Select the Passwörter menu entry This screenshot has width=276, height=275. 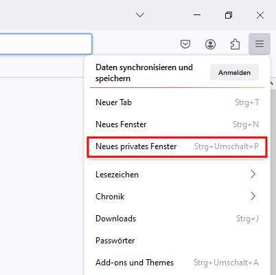(x=177, y=241)
